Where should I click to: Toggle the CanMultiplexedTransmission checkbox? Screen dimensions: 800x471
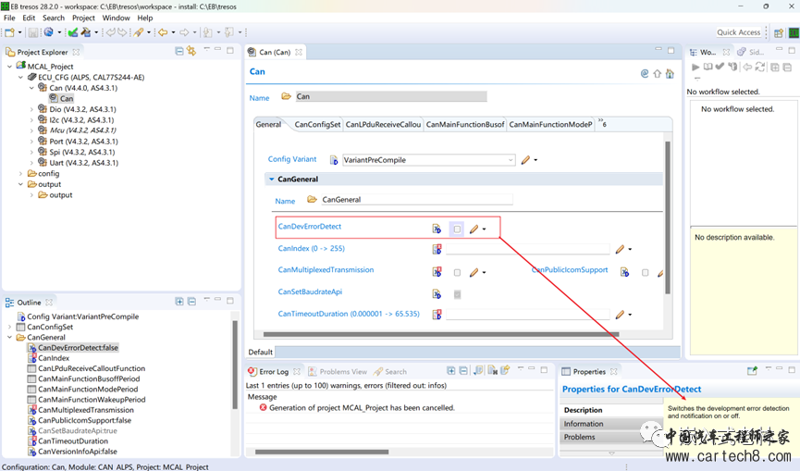click(x=457, y=273)
